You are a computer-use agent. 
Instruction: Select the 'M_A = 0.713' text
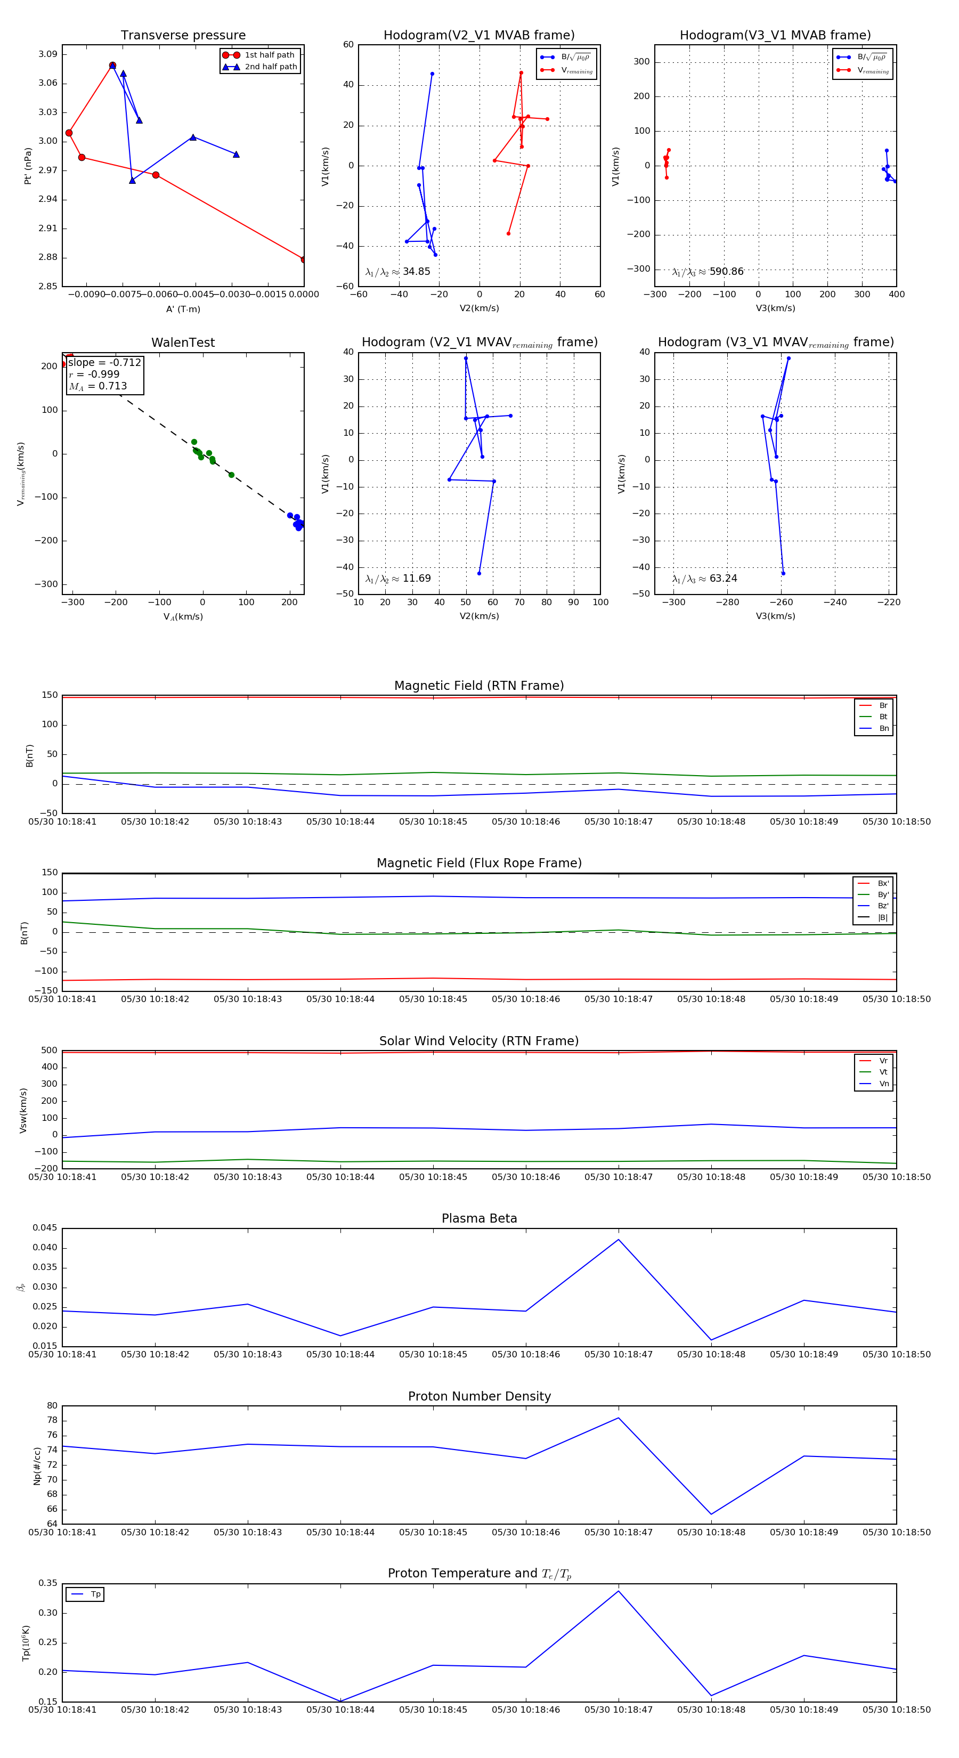pos(97,386)
